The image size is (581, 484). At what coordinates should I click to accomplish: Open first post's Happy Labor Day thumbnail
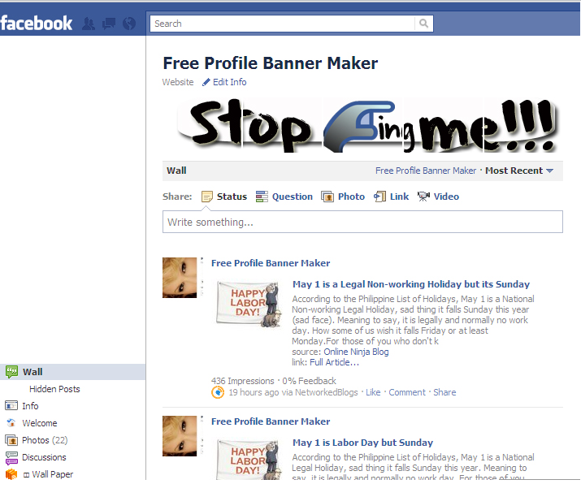(249, 305)
